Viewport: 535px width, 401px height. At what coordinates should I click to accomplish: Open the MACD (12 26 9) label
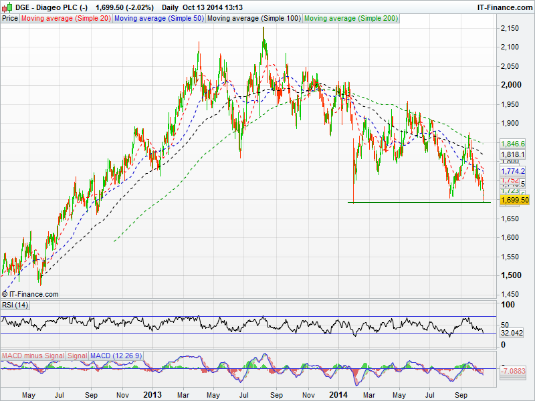click(116, 356)
